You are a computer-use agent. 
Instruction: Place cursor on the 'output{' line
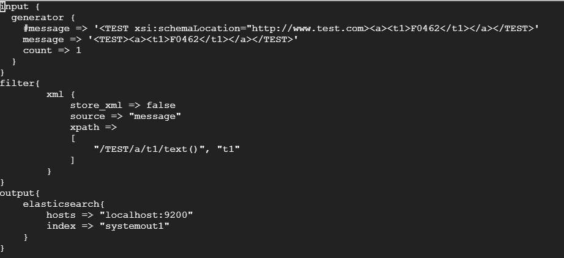pos(20,193)
